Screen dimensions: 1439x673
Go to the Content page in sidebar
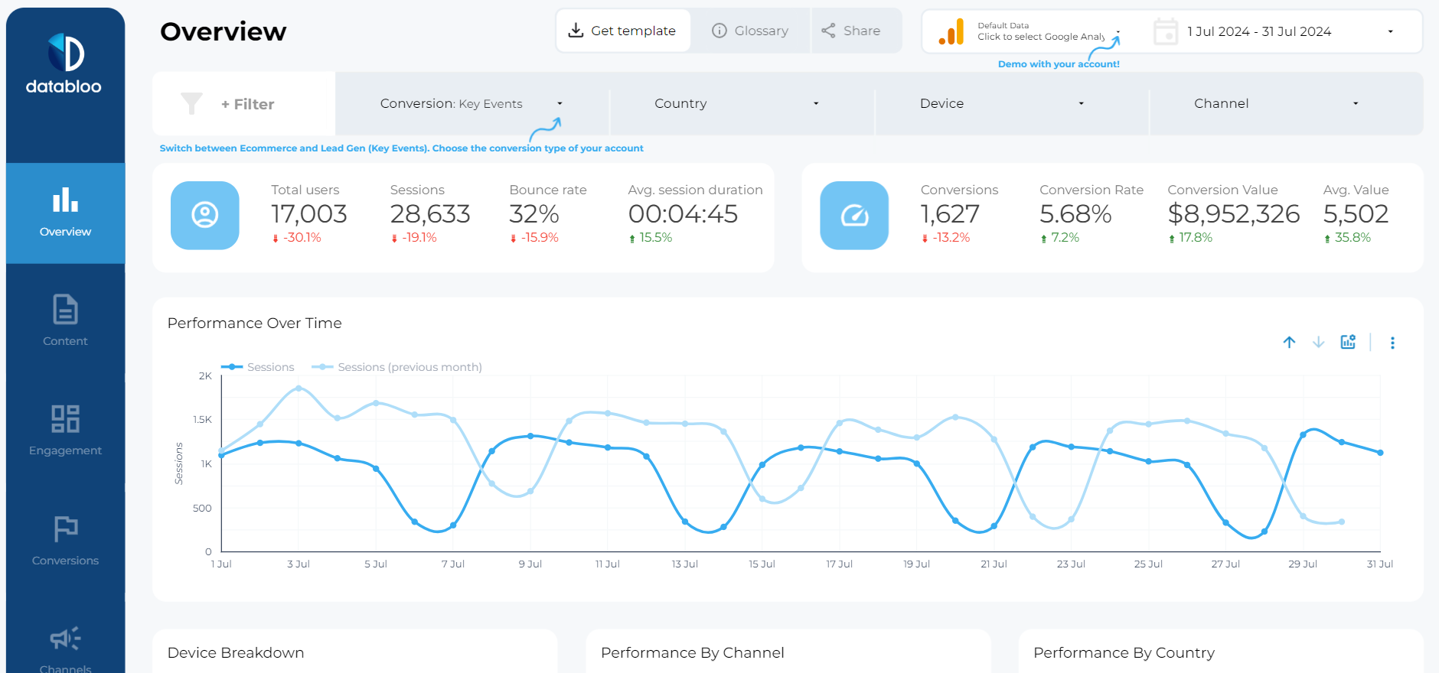(65, 320)
